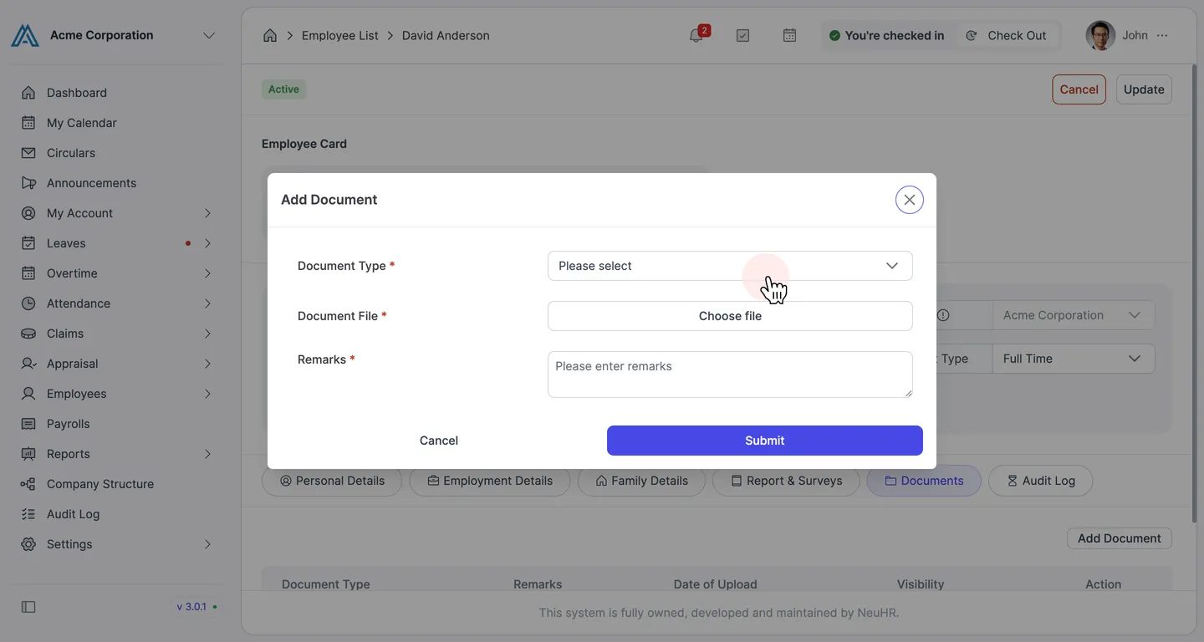Open the Full Time employment type dropdown
This screenshot has height=642, width=1204.
tap(1074, 359)
